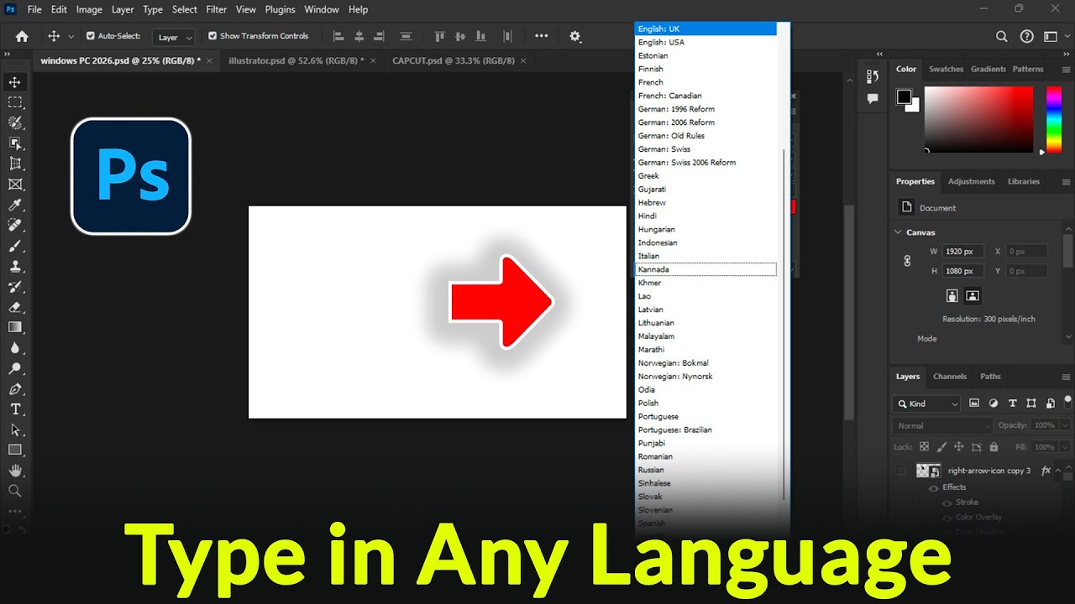The height and width of the screenshot is (604, 1075).
Task: Switch to the Swatches tab
Action: point(947,69)
